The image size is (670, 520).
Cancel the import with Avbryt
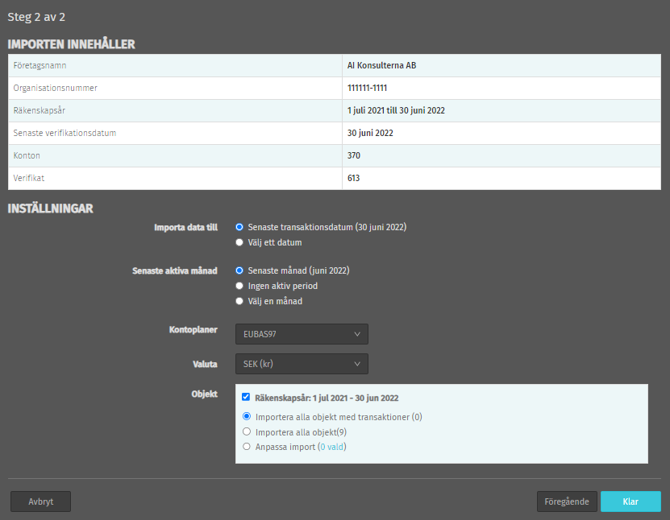tap(40, 501)
